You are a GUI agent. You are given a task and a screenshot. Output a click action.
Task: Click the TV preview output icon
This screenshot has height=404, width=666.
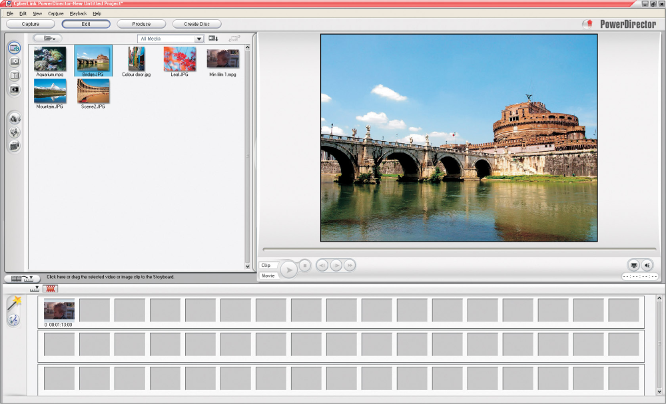(633, 265)
